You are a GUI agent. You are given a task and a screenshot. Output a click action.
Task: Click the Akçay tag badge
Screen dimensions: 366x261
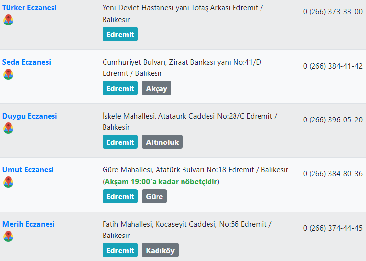(x=157, y=88)
